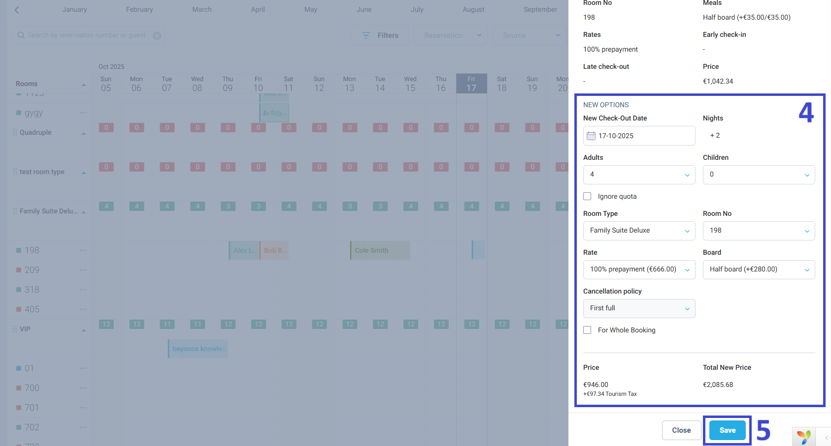Screen dimensions: 831x446
Task: Check the For Whole Booking checkbox
Action: click(587, 330)
